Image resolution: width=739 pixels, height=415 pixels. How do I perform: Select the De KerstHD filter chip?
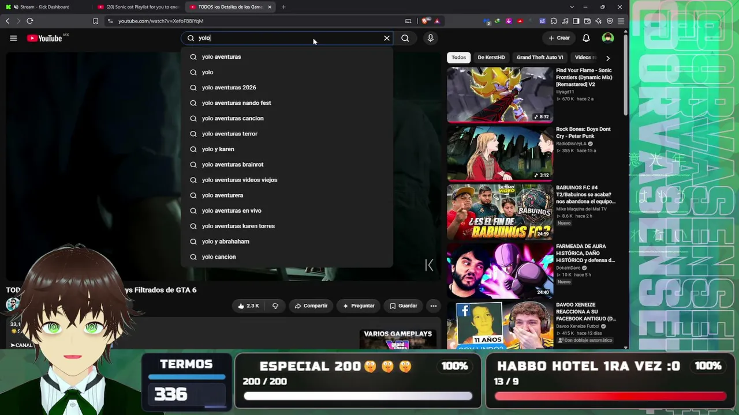pyautogui.click(x=491, y=58)
